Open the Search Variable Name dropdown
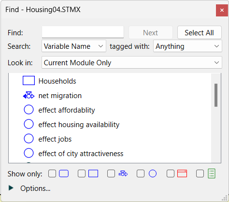The width and height of the screenshot is (229, 202). pos(74,46)
